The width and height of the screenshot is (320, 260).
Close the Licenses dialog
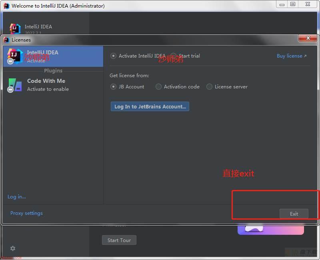click(x=308, y=38)
